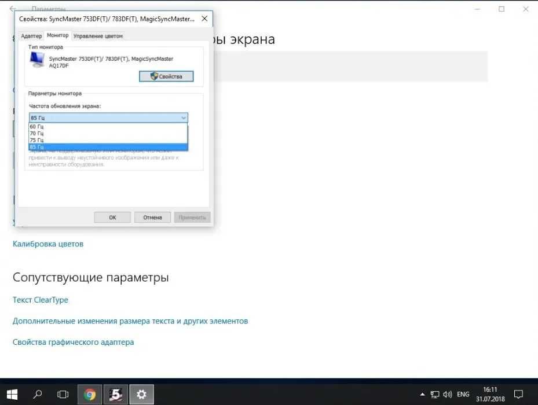Viewport: 538px width, 405px height.
Task: Click the monitor type computer icon
Action: (37, 60)
